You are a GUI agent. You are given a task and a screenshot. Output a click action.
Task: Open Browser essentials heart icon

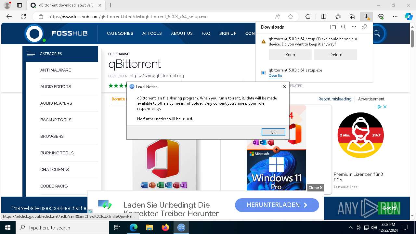pyautogui.click(x=381, y=17)
